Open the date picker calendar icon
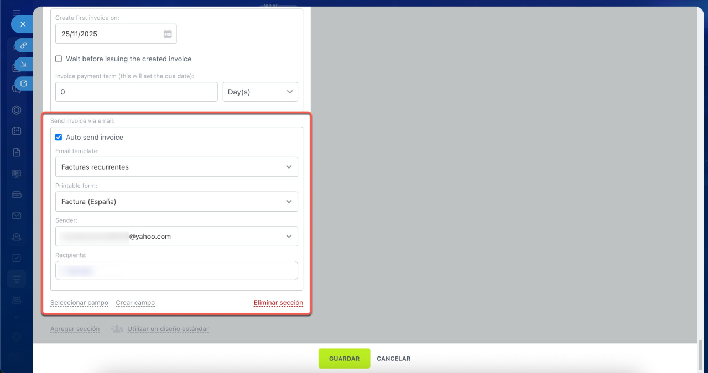 [168, 34]
